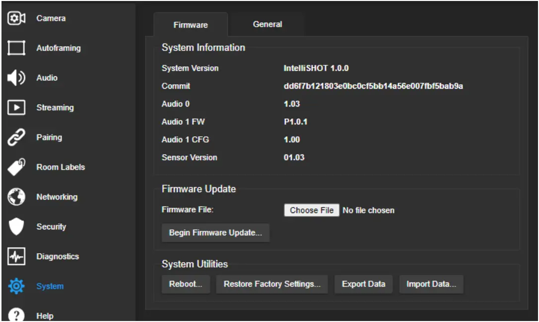Open Security via the shield icon
Viewport: 539px width, 322px height.
(16, 226)
